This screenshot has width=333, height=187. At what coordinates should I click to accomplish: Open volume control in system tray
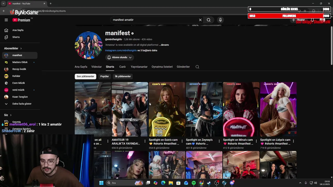316,183
